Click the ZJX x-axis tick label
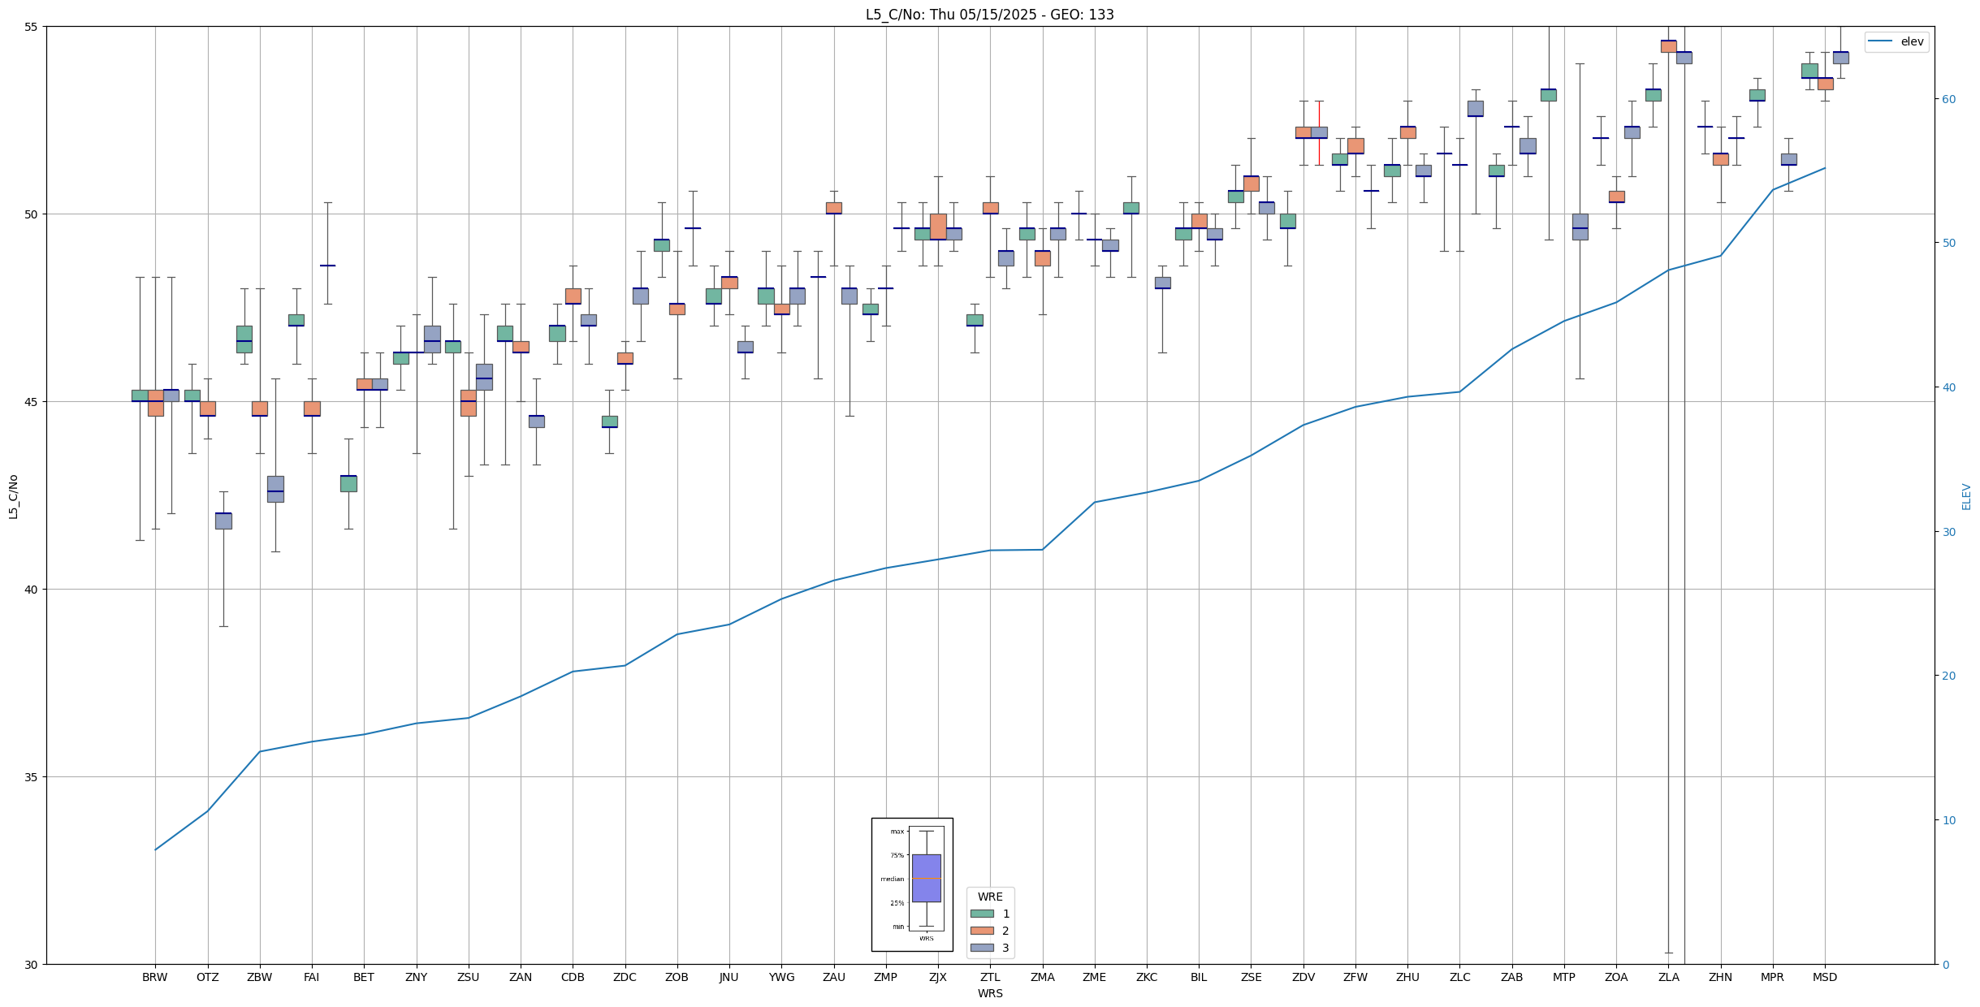The height and width of the screenshot is (1007, 1980). click(x=937, y=977)
